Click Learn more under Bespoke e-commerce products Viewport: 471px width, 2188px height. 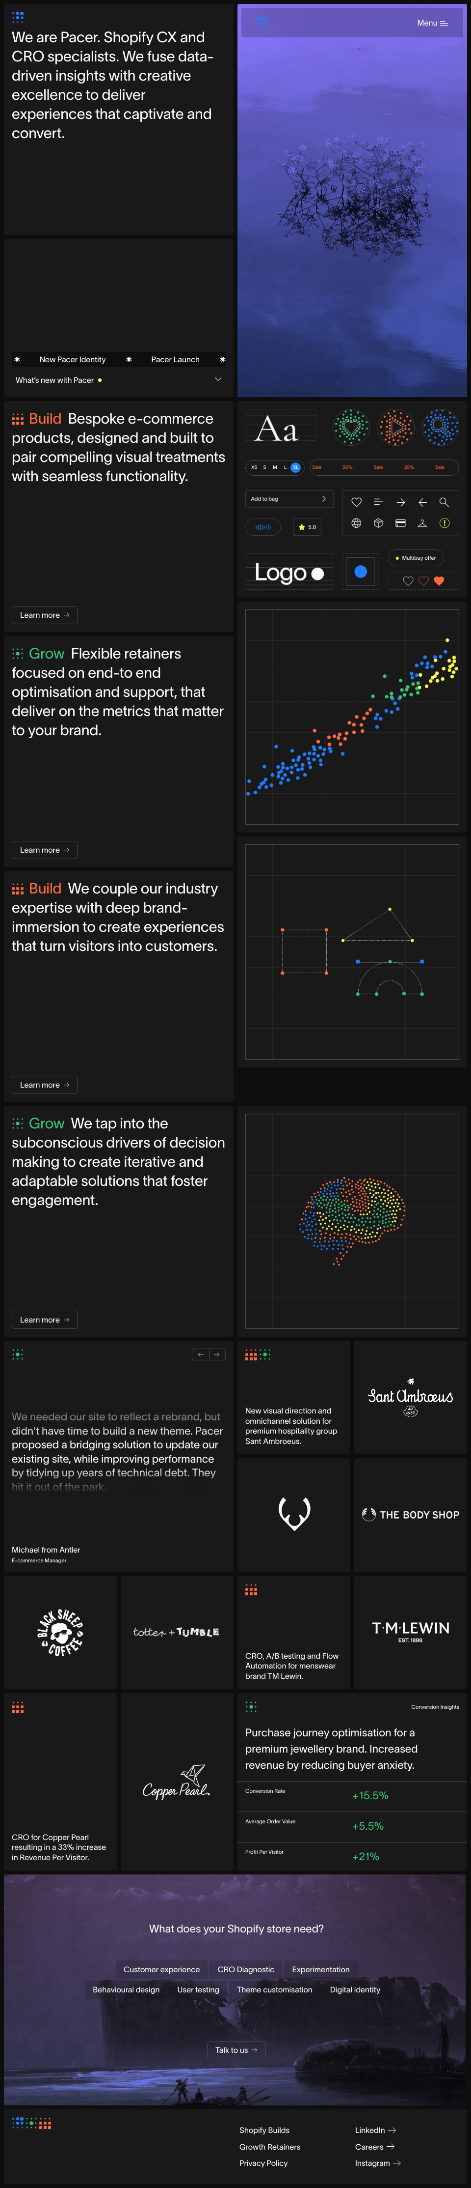(x=45, y=615)
